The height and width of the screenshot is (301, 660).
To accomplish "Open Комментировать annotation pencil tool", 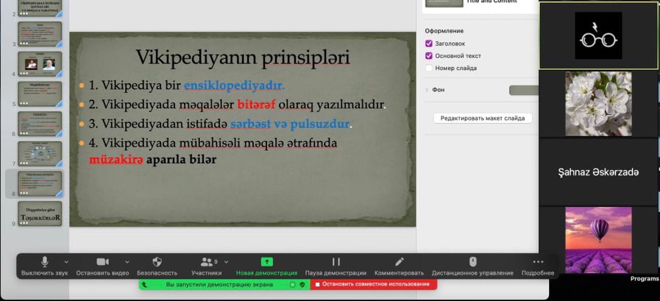I will (x=399, y=262).
